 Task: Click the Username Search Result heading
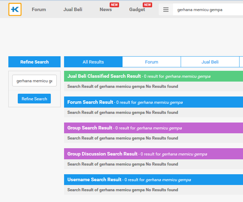(94, 179)
